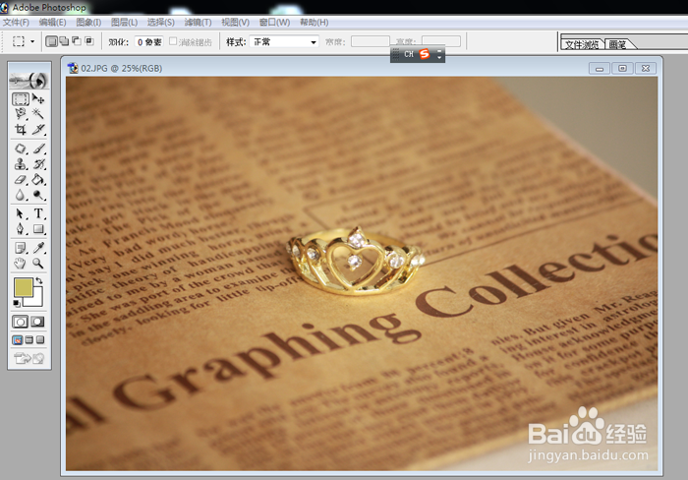This screenshot has width=688, height=480.
Task: Open the 图层(L) menu
Action: click(124, 23)
